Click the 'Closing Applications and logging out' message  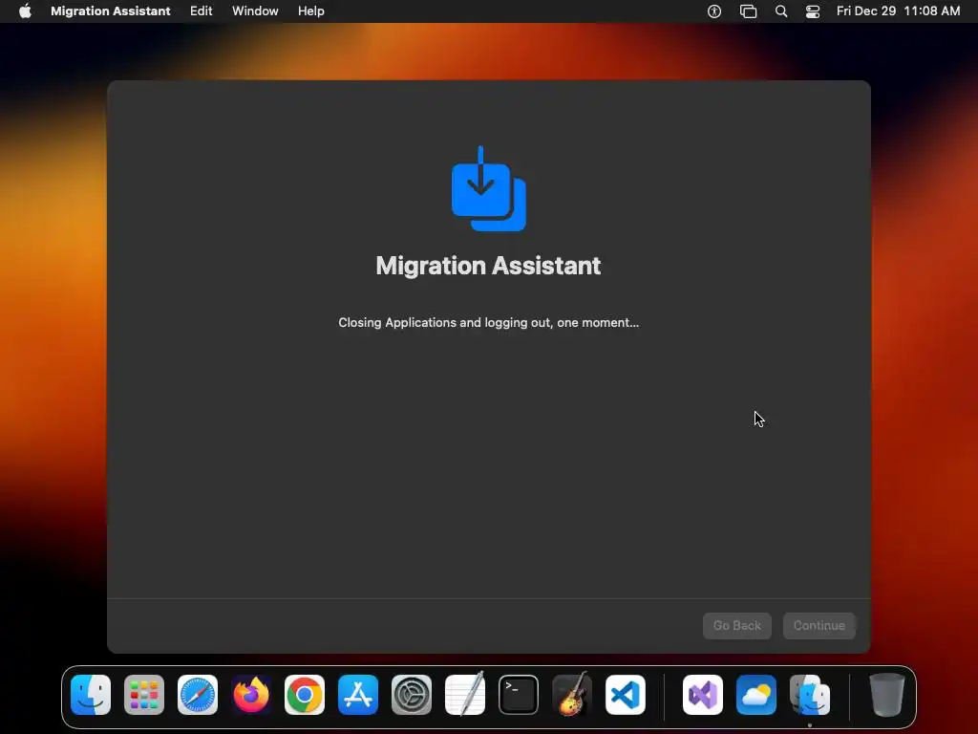(x=488, y=323)
